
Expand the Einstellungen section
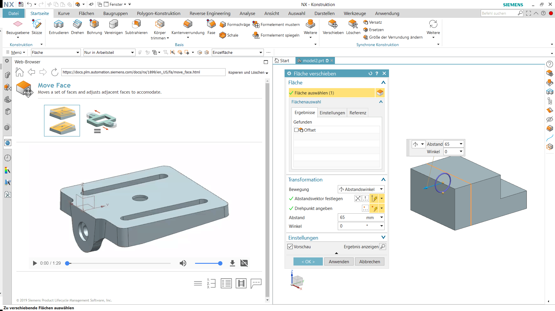tap(383, 238)
